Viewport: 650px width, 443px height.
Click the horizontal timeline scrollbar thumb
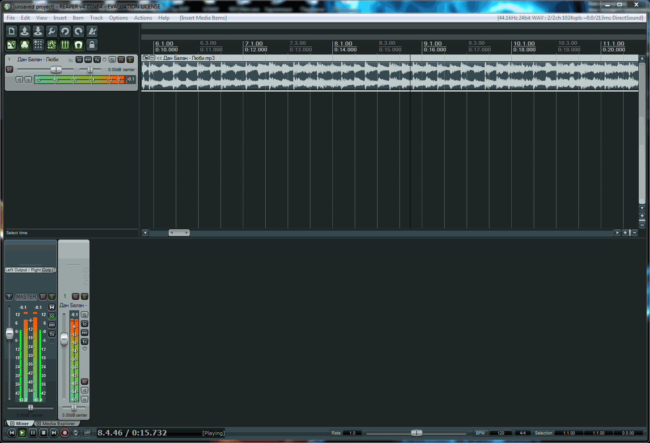point(179,232)
